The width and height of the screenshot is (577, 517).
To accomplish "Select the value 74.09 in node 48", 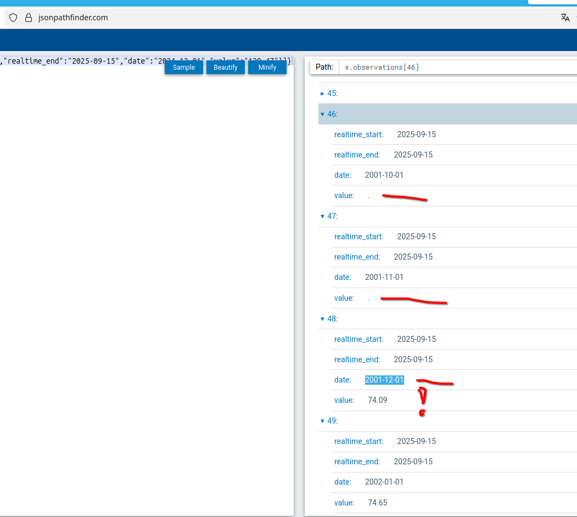I will point(377,400).
